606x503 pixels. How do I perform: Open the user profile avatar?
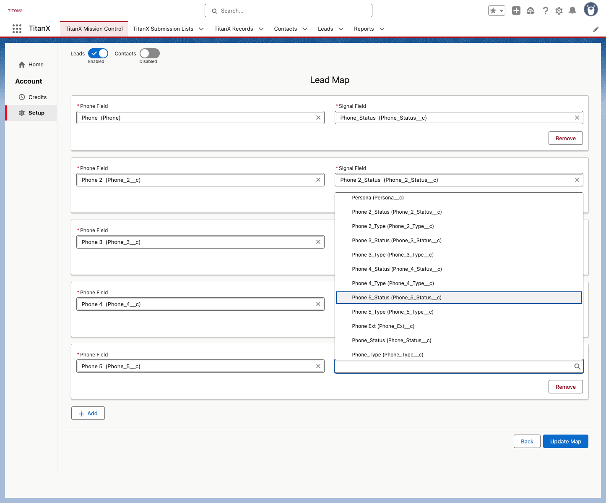(x=591, y=9)
